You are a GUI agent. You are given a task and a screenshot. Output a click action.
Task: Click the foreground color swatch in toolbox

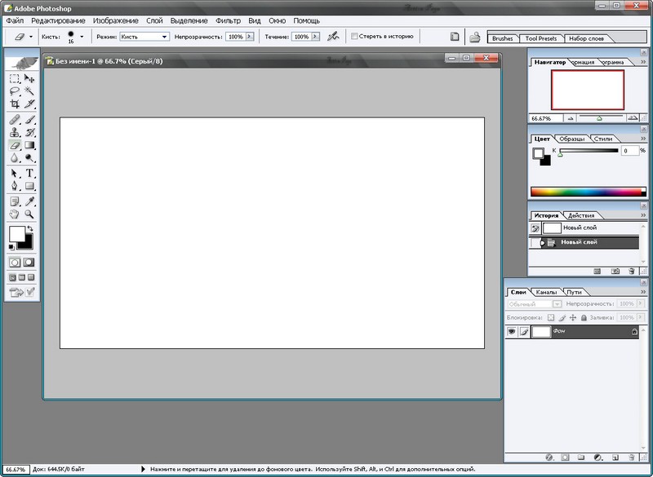pyautogui.click(x=16, y=234)
